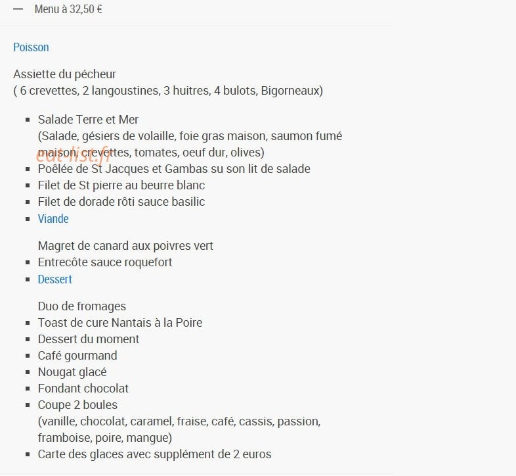516x476 pixels.
Task: Select the Assiette du pêcheur text
Action: click(x=64, y=74)
